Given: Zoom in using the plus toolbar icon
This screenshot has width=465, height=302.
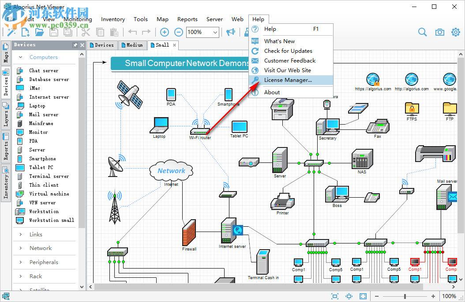Looking at the screenshot, I should point(164,32).
